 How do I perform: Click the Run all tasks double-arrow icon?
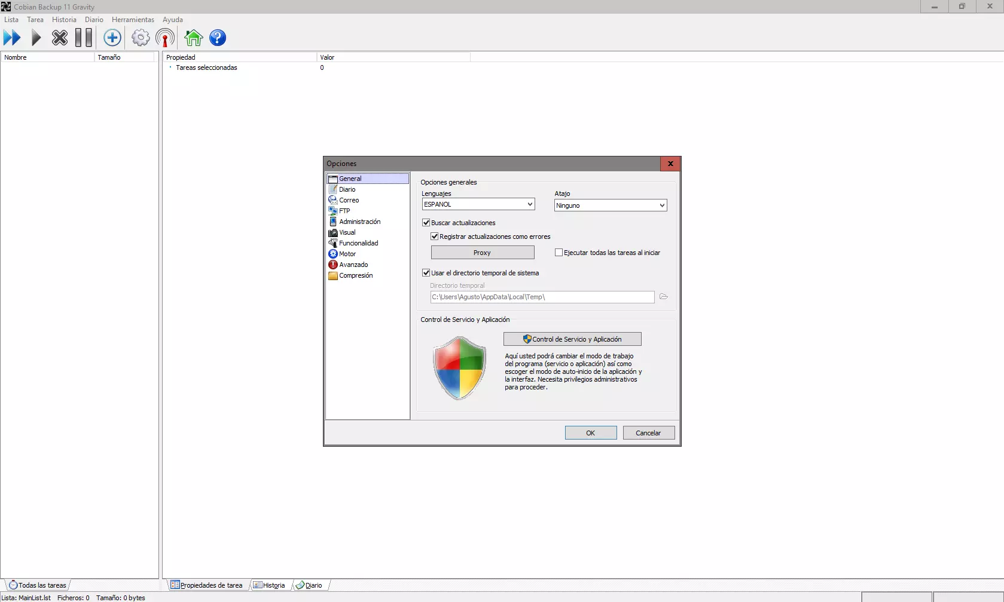pyautogui.click(x=12, y=38)
